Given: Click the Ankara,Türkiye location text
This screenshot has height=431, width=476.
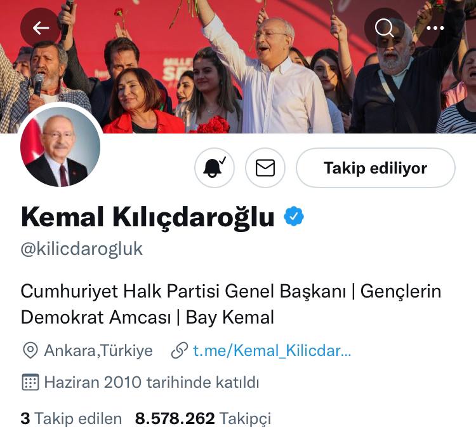Looking at the screenshot, I should 98,350.
